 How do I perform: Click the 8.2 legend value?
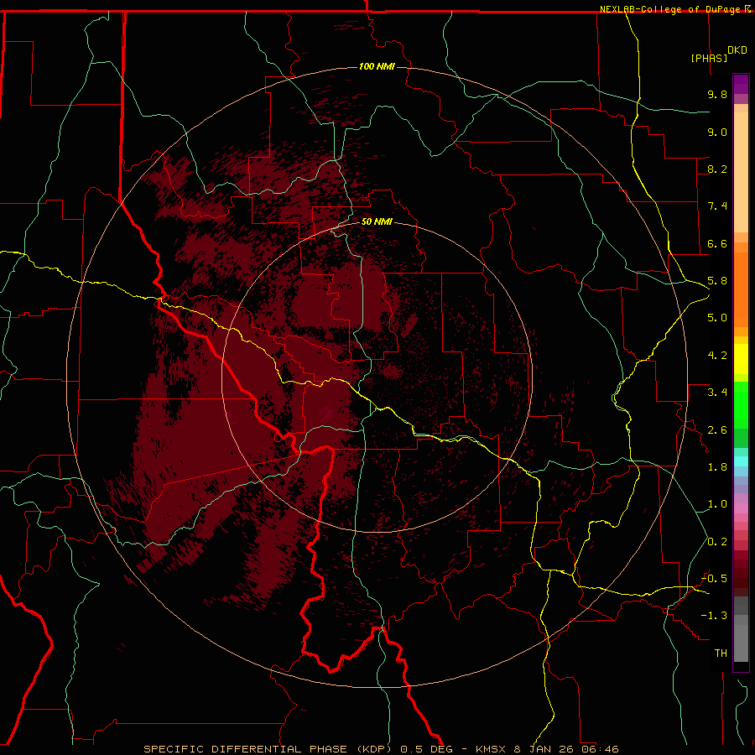click(x=717, y=169)
